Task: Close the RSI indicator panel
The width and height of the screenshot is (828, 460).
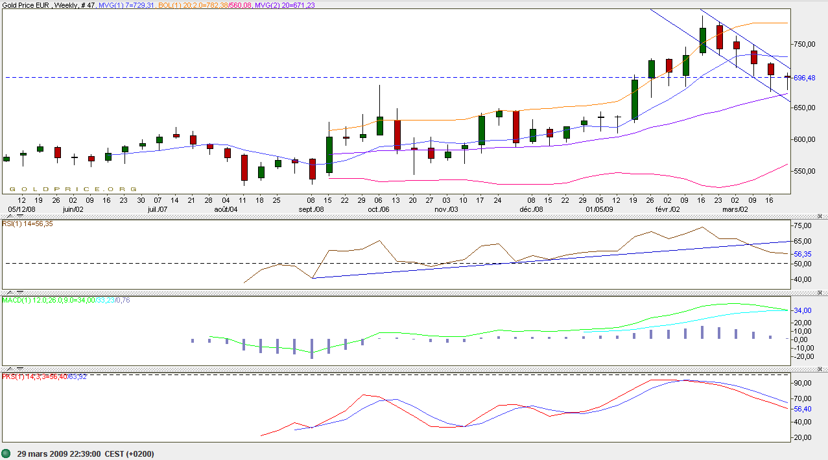Action: click(820, 216)
